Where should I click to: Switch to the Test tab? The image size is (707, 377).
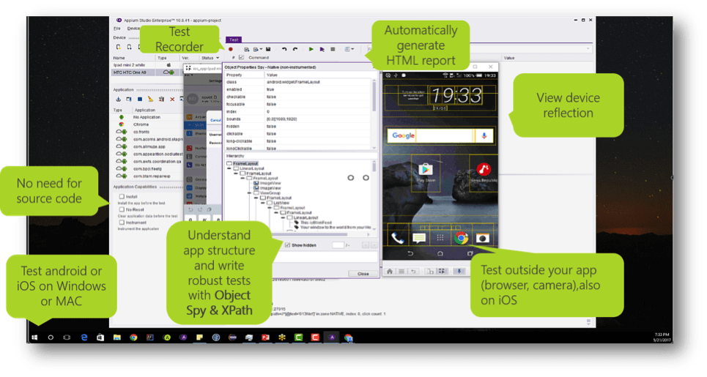[x=233, y=40]
